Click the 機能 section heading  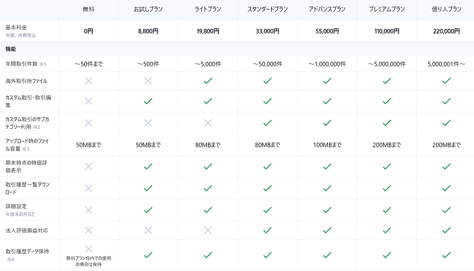tap(11, 49)
